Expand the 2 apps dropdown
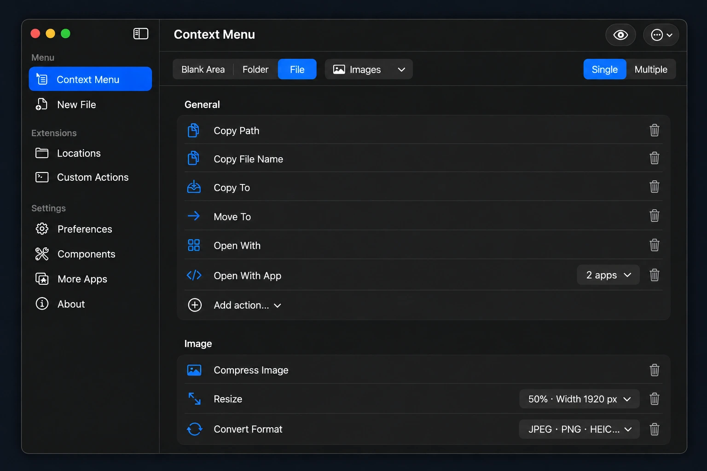The image size is (707, 471). pos(608,275)
